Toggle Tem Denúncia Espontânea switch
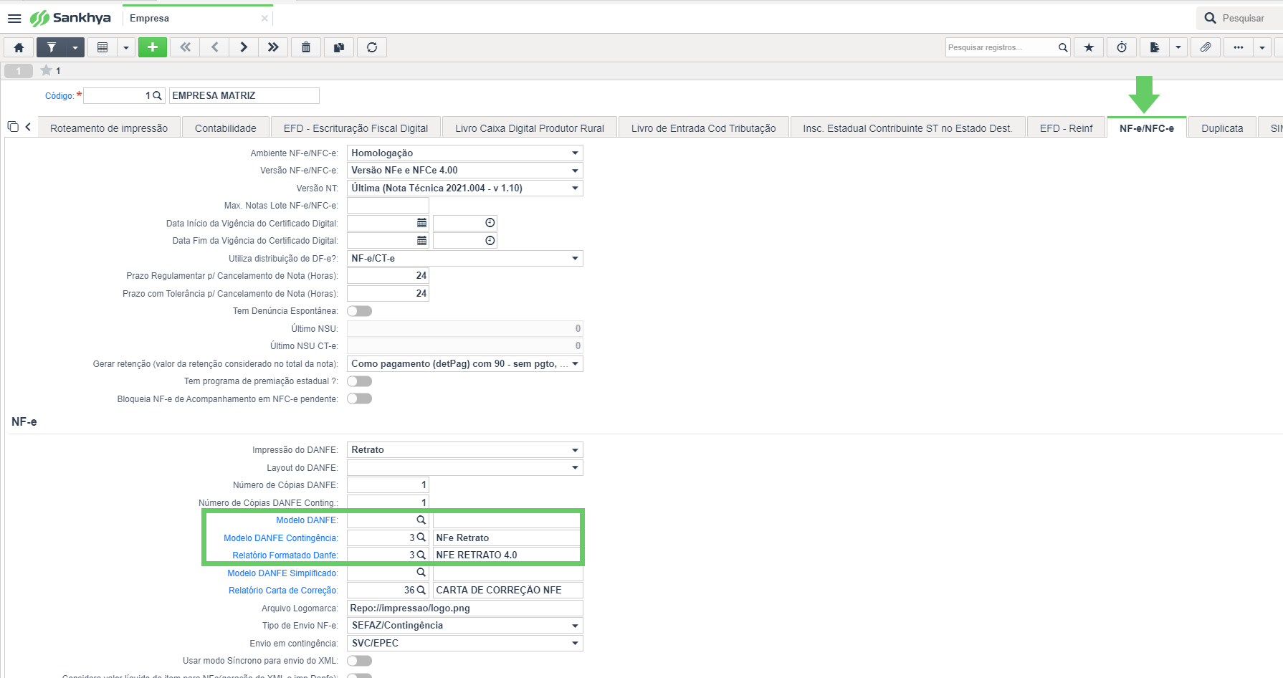This screenshot has height=678, width=1283. (x=360, y=311)
